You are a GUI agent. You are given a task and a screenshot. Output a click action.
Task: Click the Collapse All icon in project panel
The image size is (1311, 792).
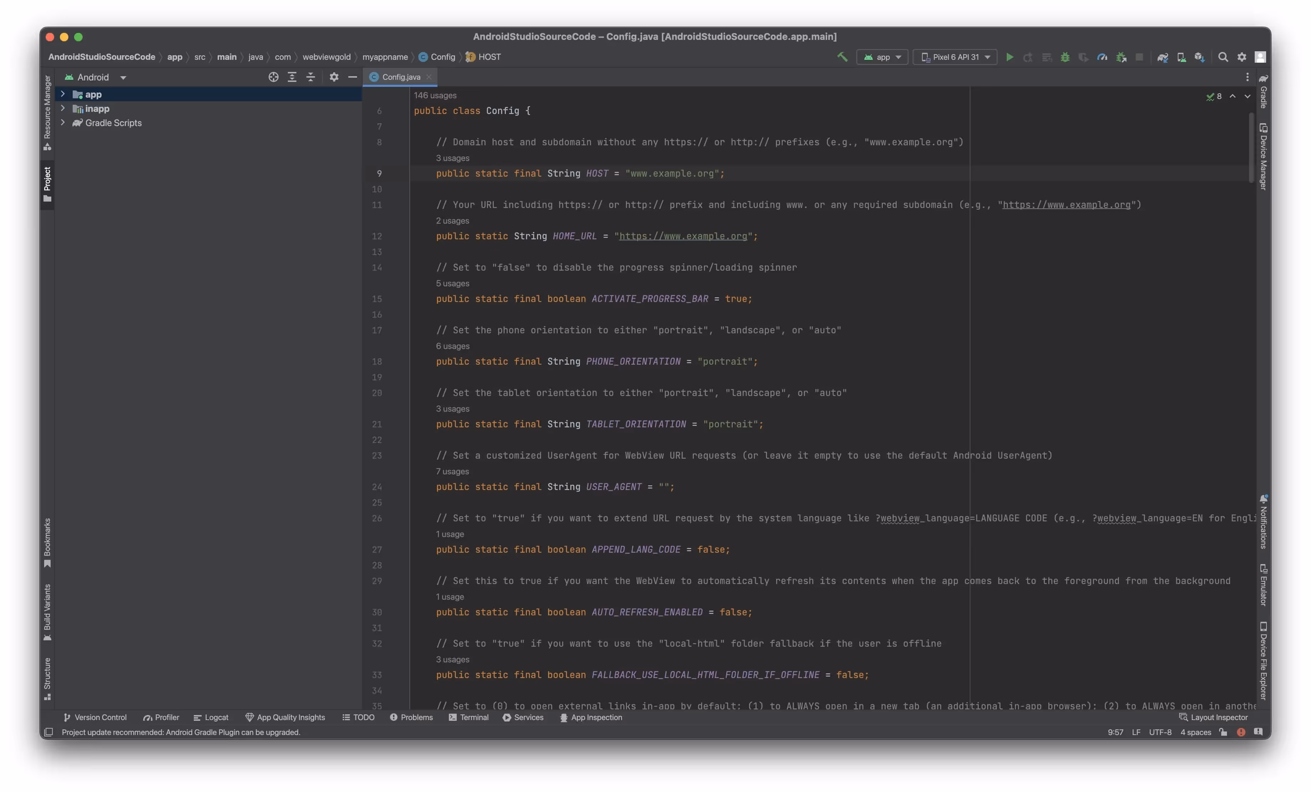311,77
